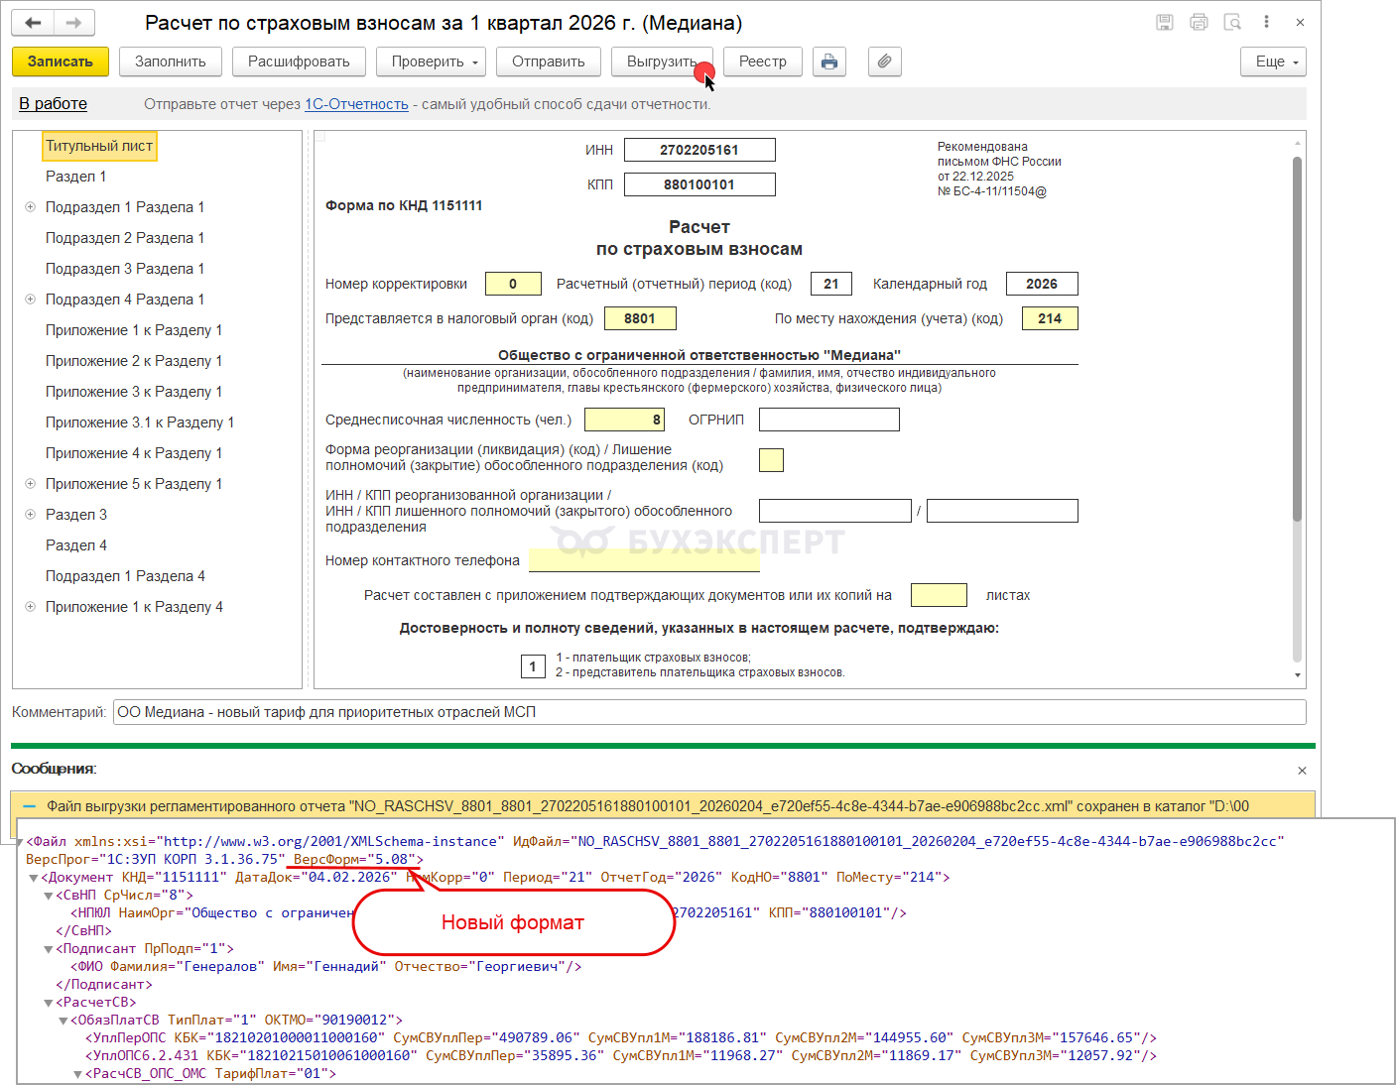Open attachments with the paperclip icon
The image size is (1396, 1085).
click(x=884, y=61)
